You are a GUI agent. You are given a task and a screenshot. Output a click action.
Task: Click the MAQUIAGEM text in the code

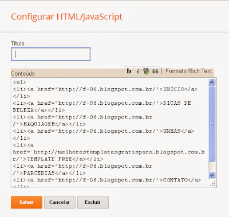pyautogui.click(x=39, y=124)
